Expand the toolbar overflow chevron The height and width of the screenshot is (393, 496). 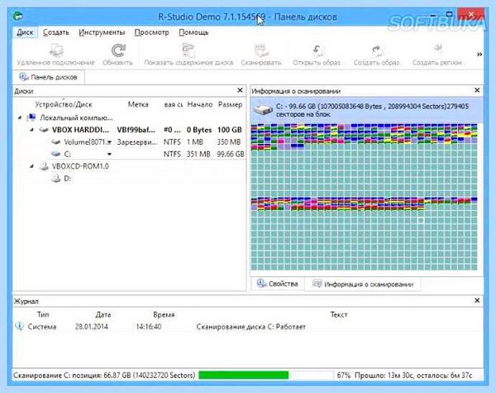click(x=479, y=54)
